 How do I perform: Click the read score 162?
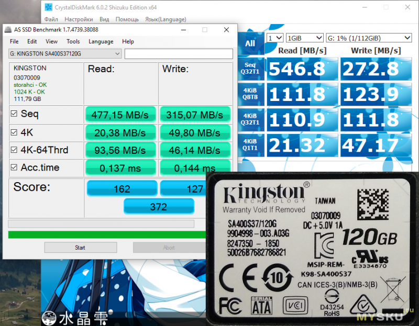pyautogui.click(x=122, y=189)
